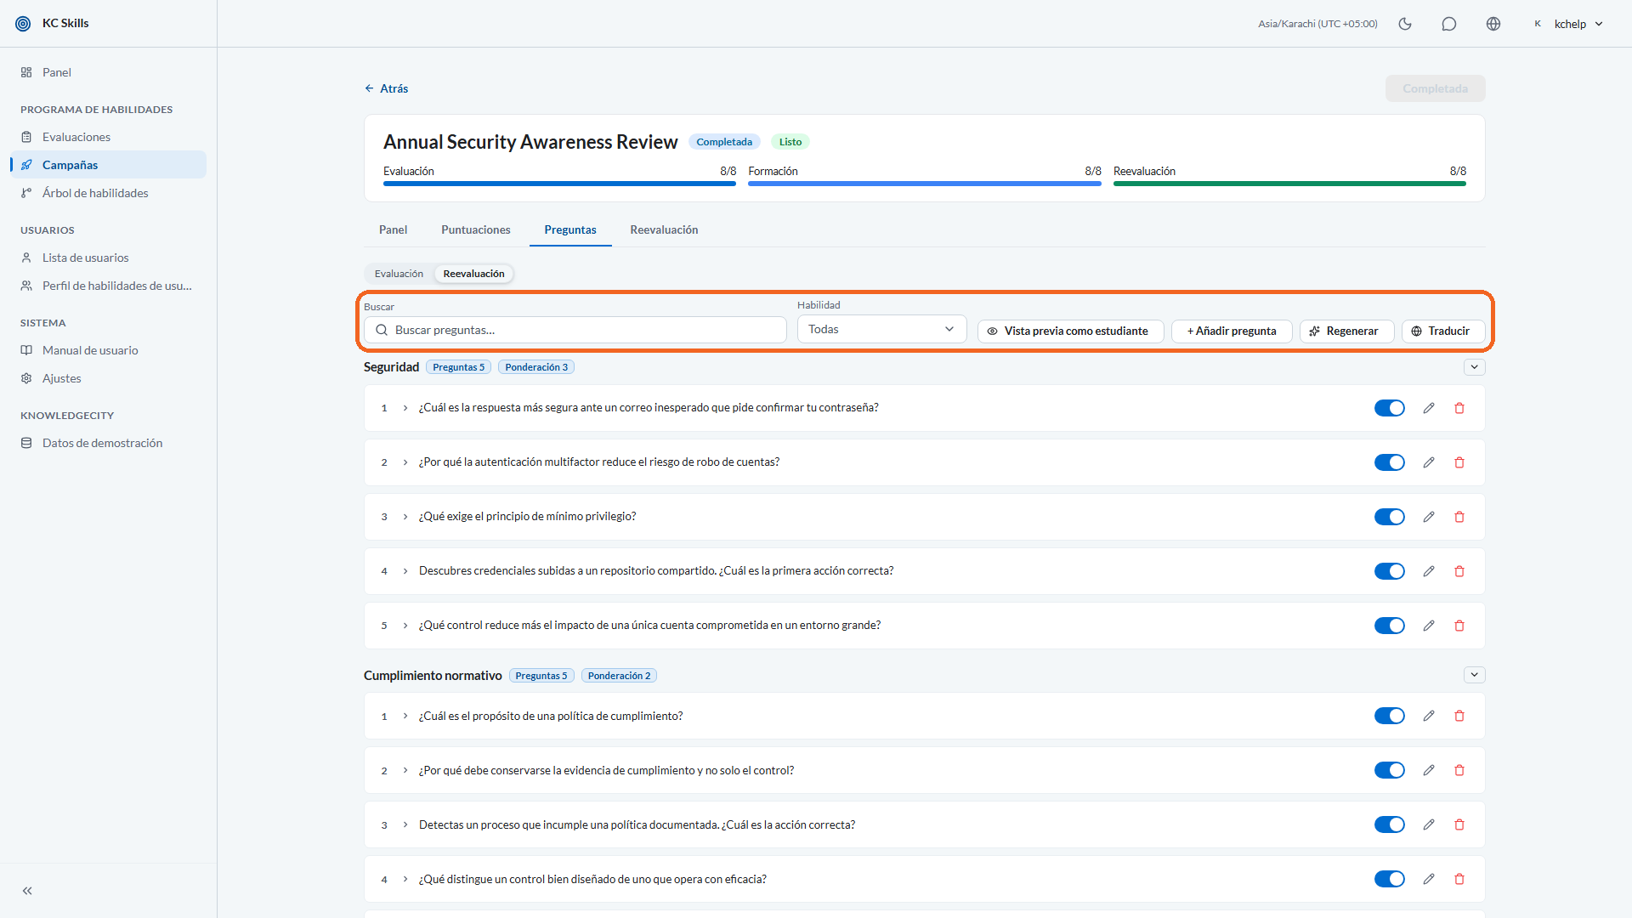
Task: Open the chat bubble icon in header
Action: pos(1449,24)
